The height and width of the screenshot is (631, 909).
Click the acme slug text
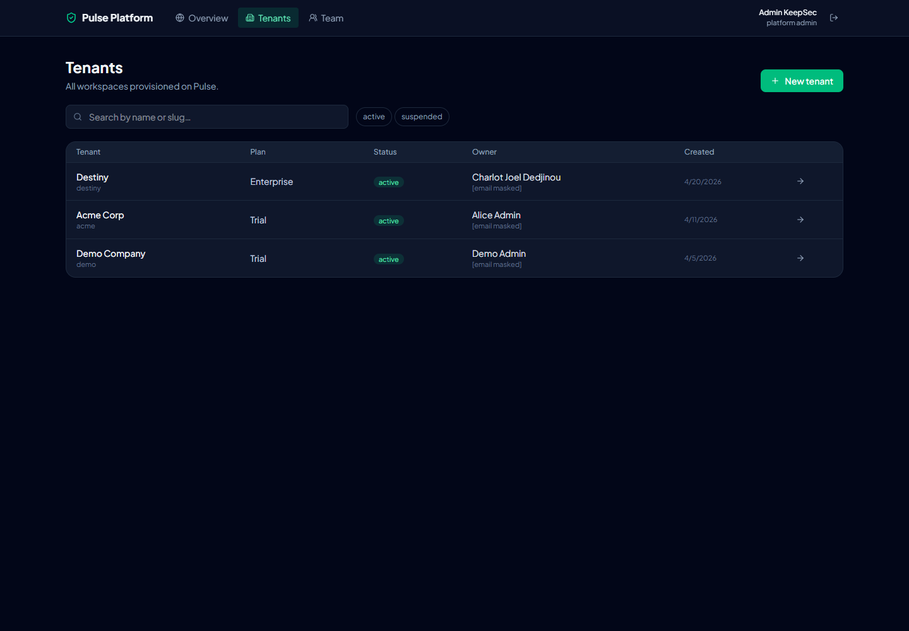click(86, 226)
